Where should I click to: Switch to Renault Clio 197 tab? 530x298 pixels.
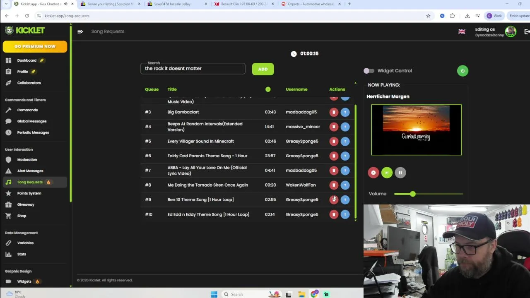click(x=244, y=4)
